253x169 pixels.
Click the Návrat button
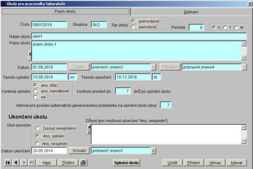pyautogui.click(x=236, y=163)
